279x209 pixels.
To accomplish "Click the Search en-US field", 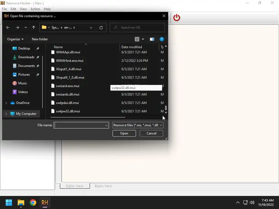I will [137, 27].
